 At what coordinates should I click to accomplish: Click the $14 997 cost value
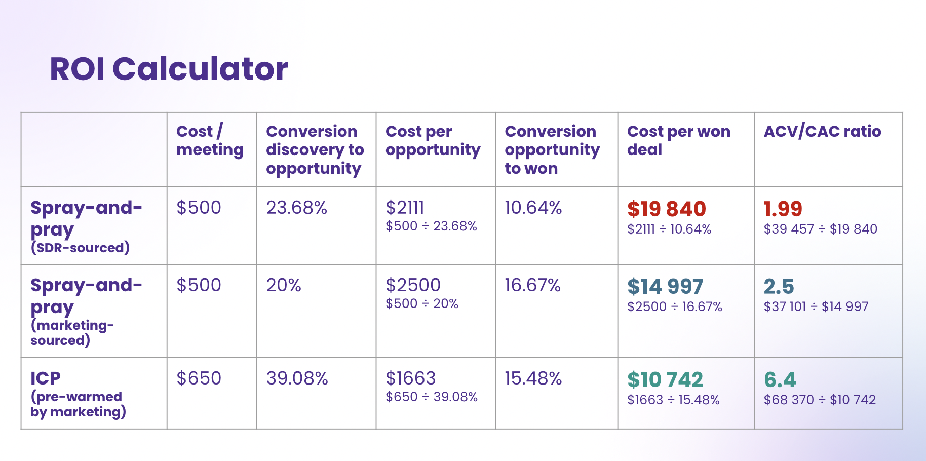[665, 286]
